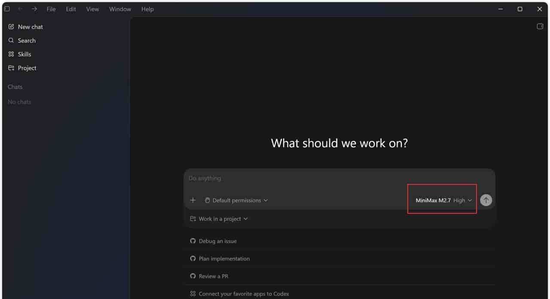Image resolution: width=550 pixels, height=299 pixels.
Task: Open Search in the sidebar
Action: pos(22,40)
